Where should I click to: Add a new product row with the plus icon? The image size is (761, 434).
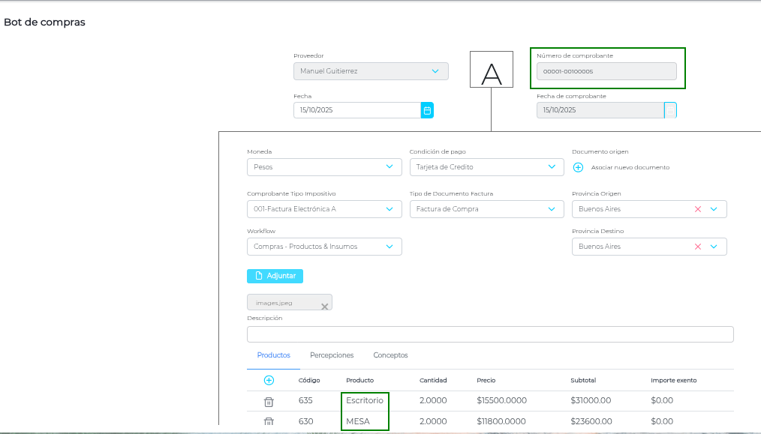[x=269, y=380]
